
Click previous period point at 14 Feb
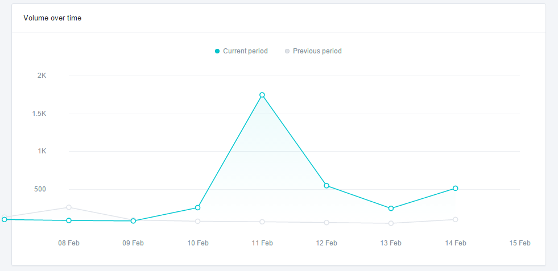[x=456, y=219]
